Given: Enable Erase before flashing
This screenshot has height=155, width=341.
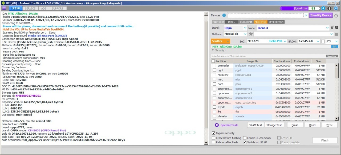Looking at the screenshot, I should (x=214, y=138).
